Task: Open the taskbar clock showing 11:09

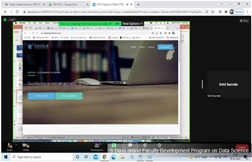Action: 235,157
